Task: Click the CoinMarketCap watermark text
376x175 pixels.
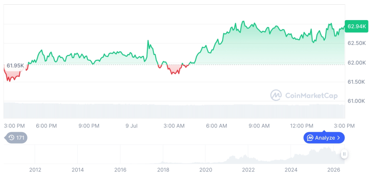Action: (311, 96)
